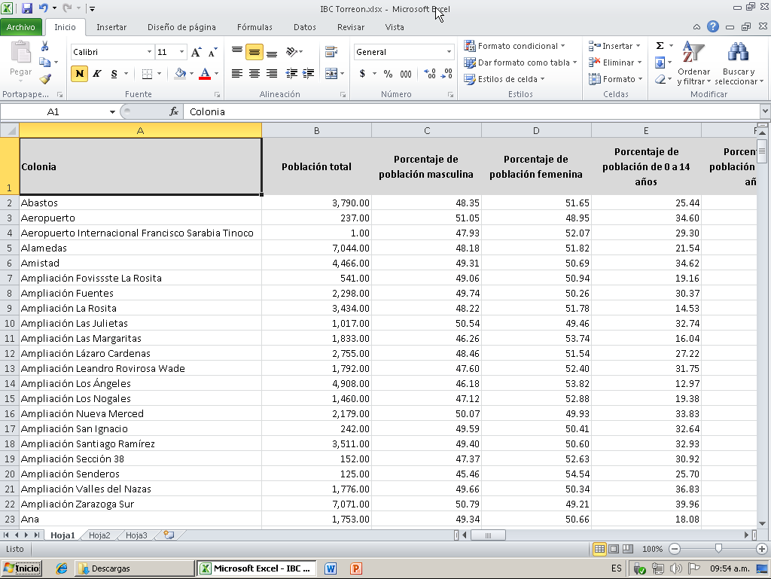Click Insertar cells button
The height and width of the screenshot is (579, 771).
616,46
